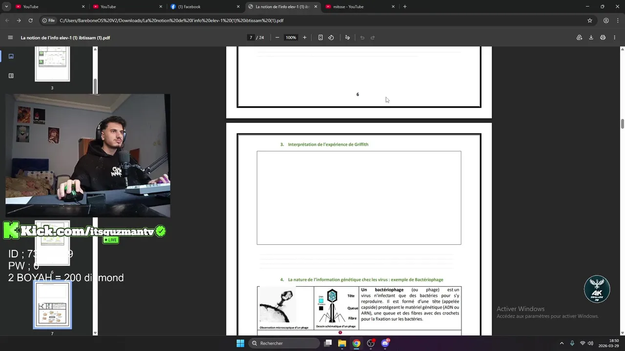The height and width of the screenshot is (351, 625).
Task: Open the Chrome profile icon
Action: click(x=606, y=20)
